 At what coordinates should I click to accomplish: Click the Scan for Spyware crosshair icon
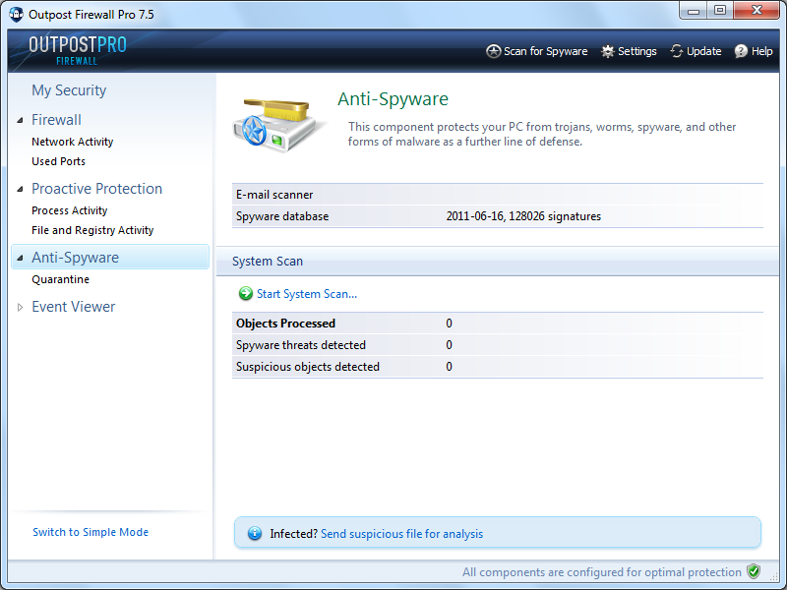click(494, 51)
